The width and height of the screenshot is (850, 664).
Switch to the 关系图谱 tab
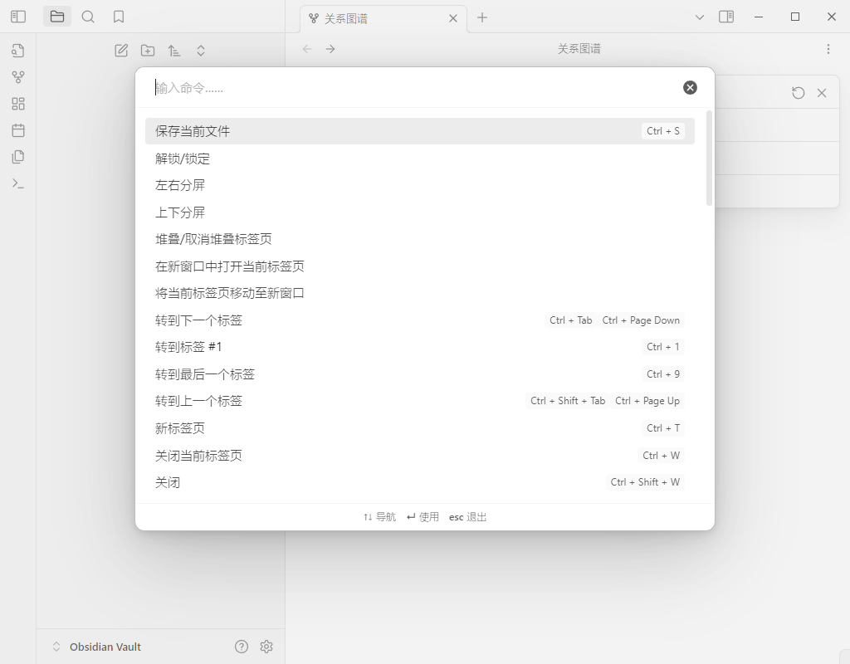(382, 17)
